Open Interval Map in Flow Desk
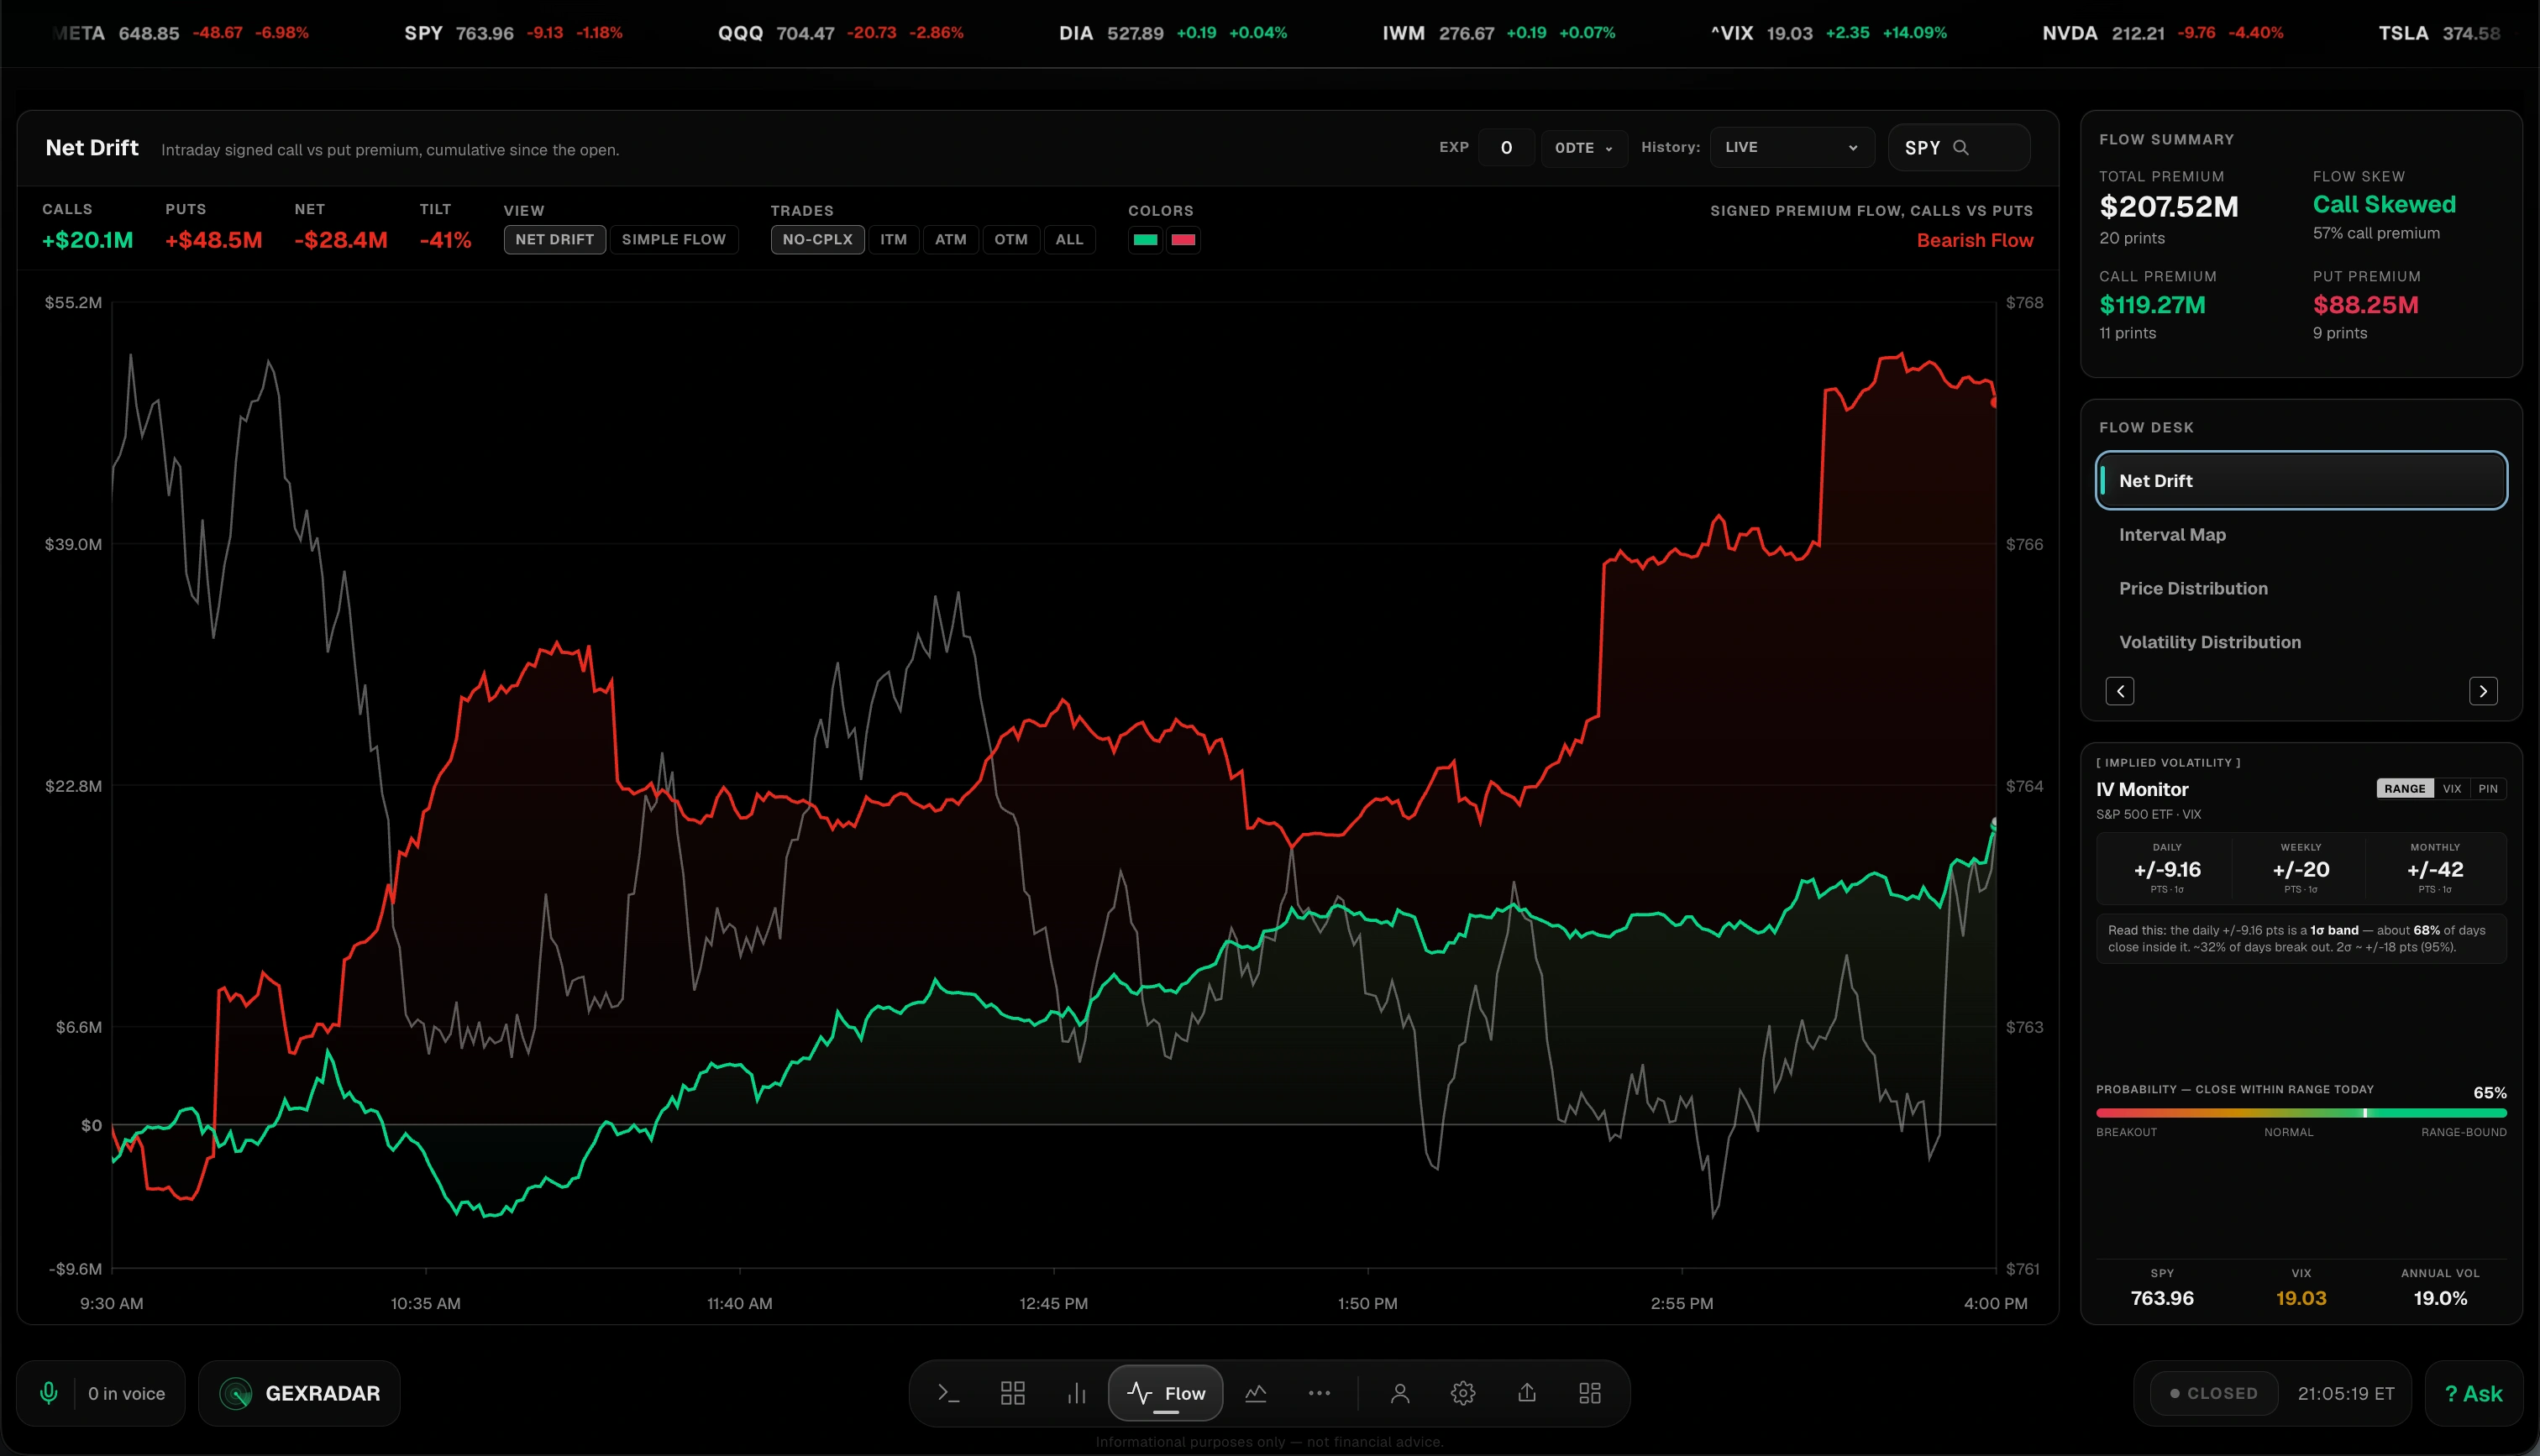2540x1456 pixels. point(2301,535)
